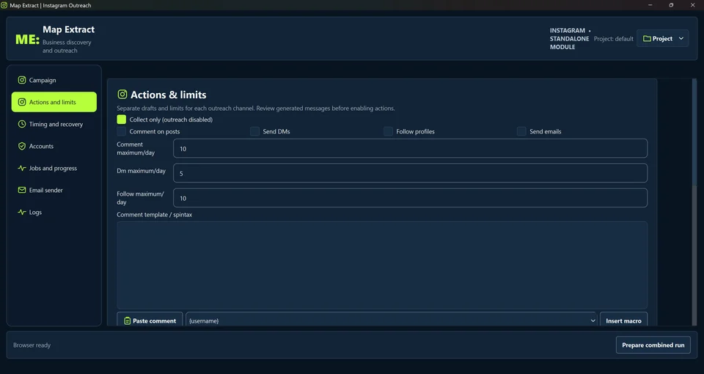The width and height of the screenshot is (704, 374).
Task: Toggle Collect only (outreach disabled) checkbox
Action: point(121,120)
